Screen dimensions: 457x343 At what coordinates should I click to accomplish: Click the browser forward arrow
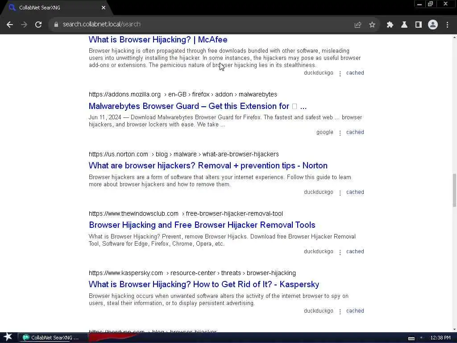pyautogui.click(x=24, y=25)
